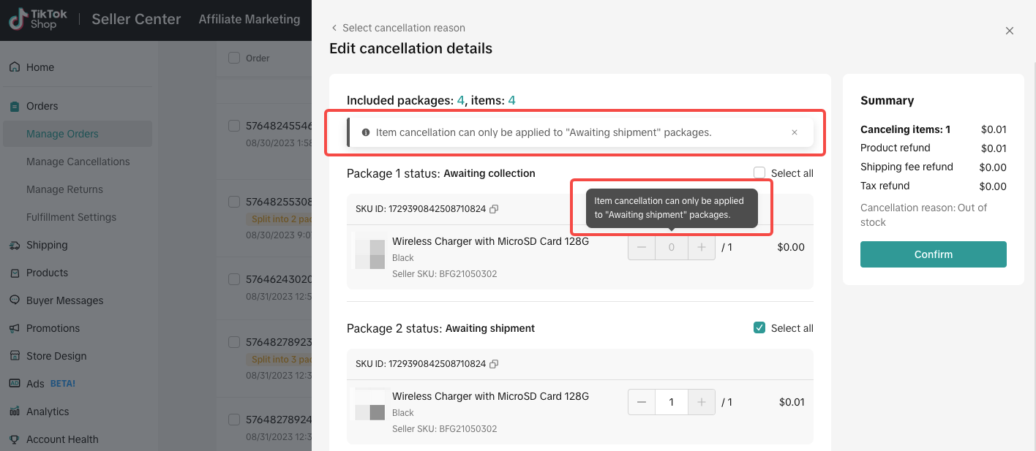
Task: Toggle the Order header checkbox
Action: pos(234,58)
